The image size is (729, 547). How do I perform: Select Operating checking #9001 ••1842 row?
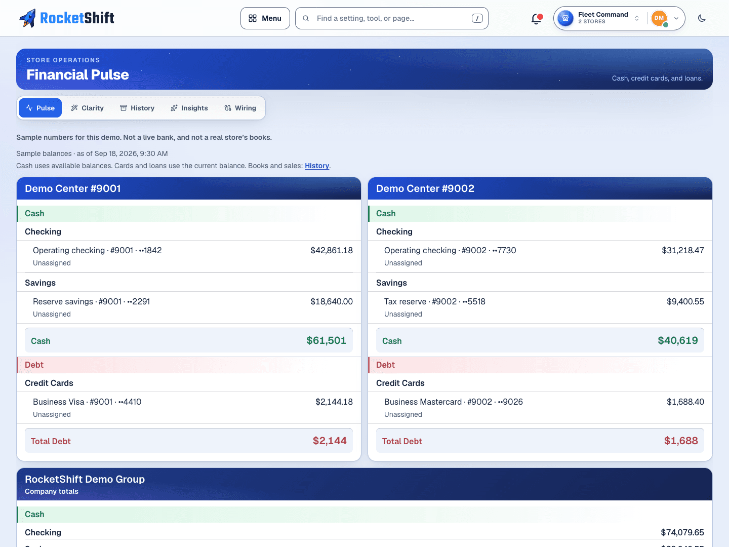(x=189, y=256)
